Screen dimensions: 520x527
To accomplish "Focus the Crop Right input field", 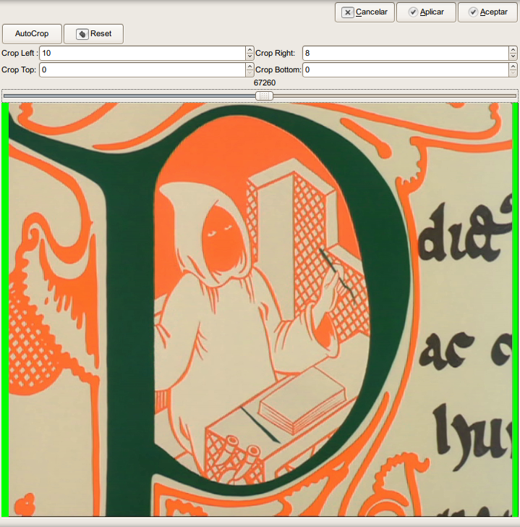I will pos(404,54).
